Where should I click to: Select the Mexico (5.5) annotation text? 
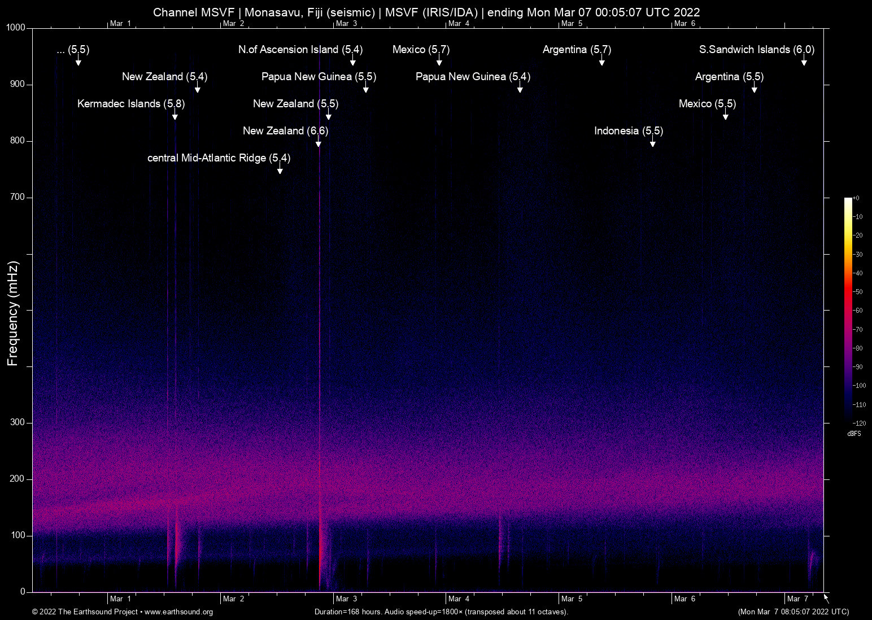(x=707, y=104)
